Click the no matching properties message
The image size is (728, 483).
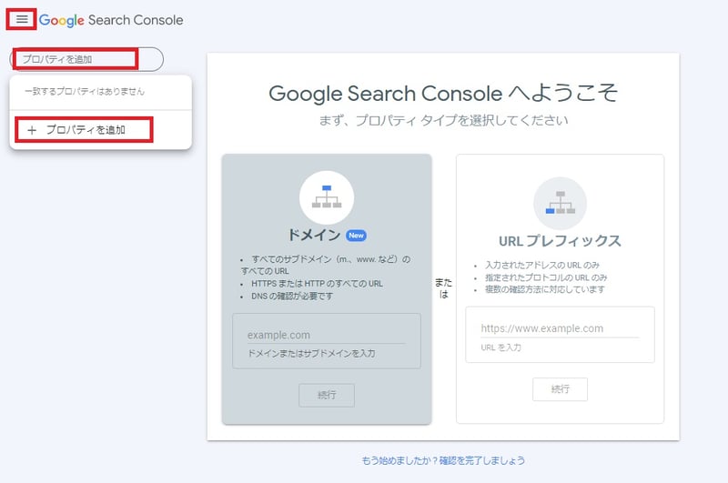[85, 91]
